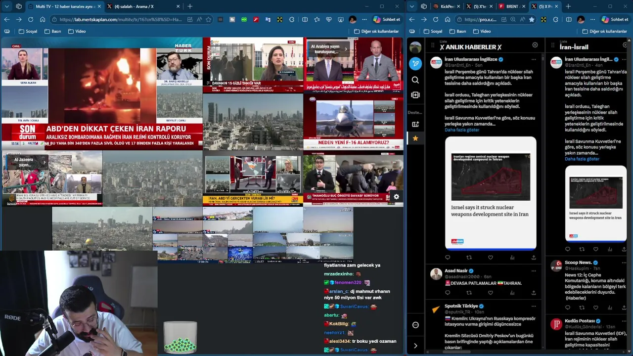The width and height of the screenshot is (633, 356).
Task: Open multi TV settings gear over video grid
Action: (x=396, y=197)
